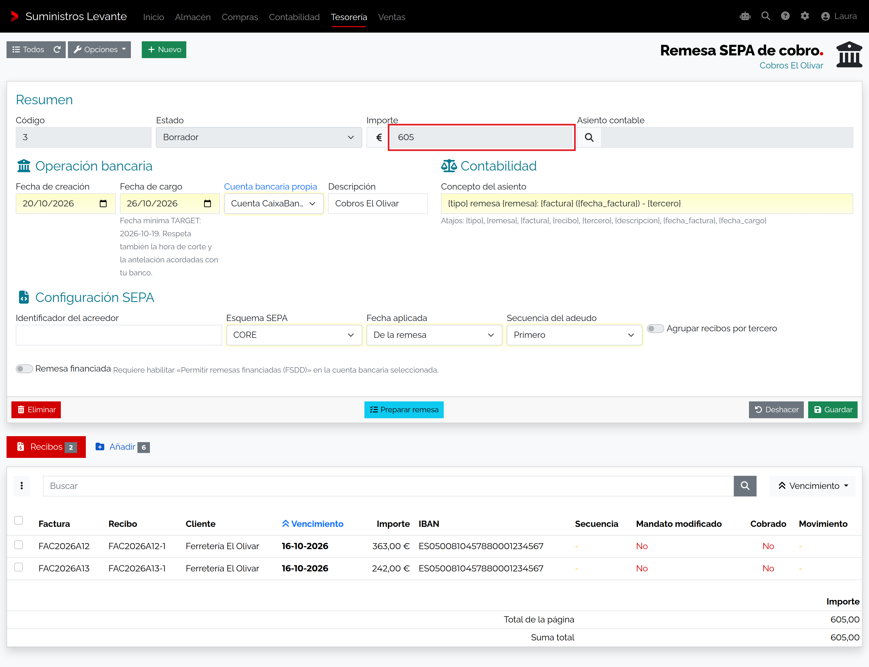Follow the Cuenta bancaria propia link

(270, 187)
